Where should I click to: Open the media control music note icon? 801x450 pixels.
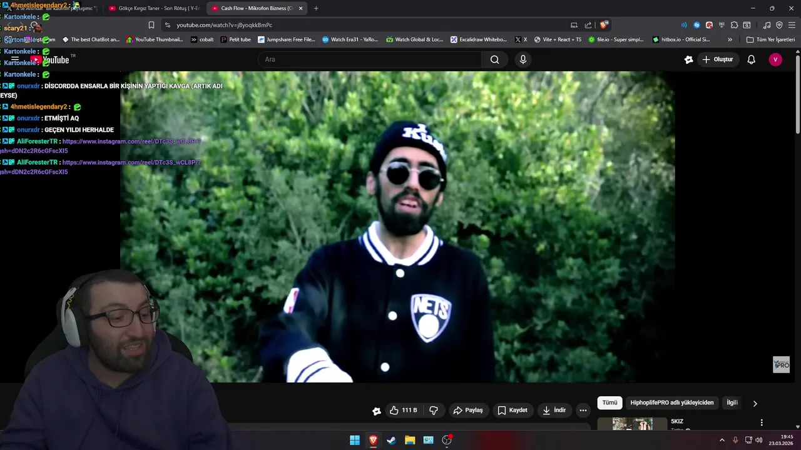[x=767, y=25]
